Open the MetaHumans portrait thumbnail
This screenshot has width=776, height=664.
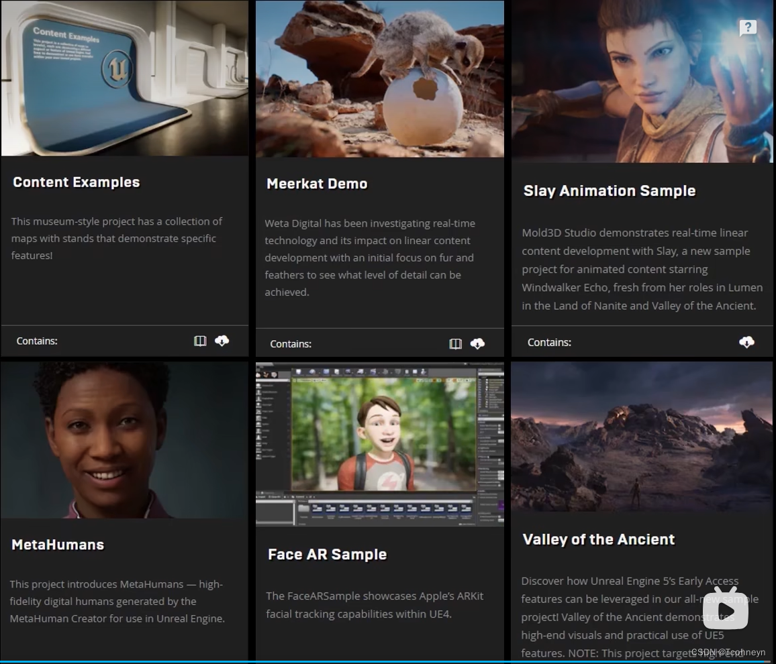click(x=124, y=440)
